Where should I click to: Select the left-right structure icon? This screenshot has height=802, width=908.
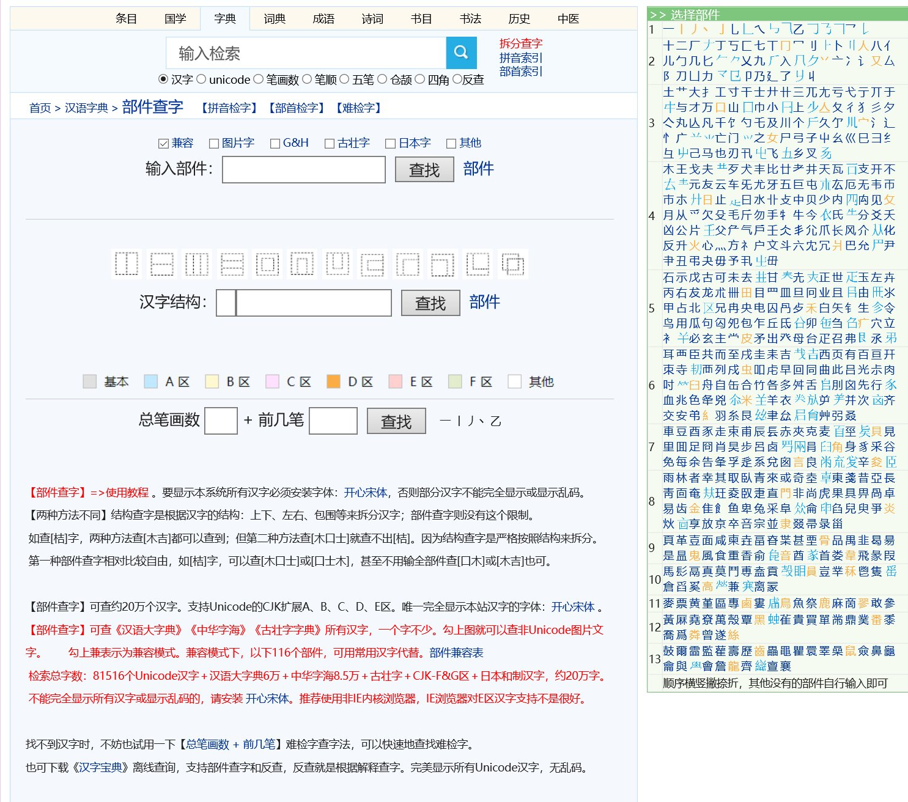tap(127, 264)
